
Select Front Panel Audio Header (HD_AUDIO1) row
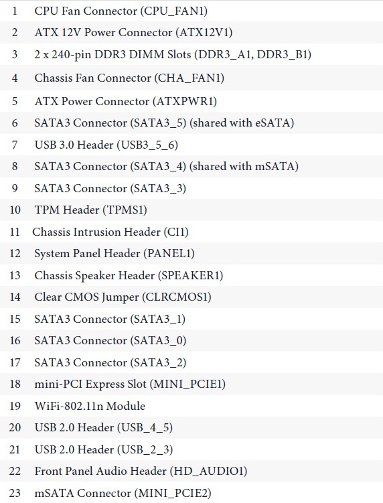coord(191,472)
